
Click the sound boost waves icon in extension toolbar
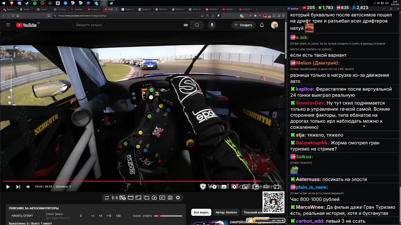point(115,198)
